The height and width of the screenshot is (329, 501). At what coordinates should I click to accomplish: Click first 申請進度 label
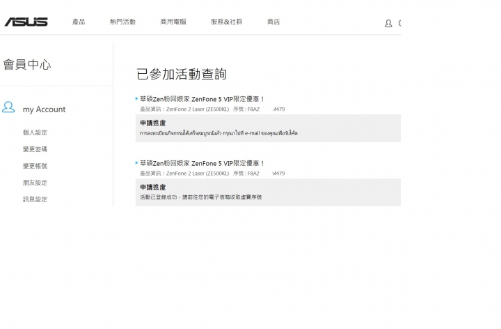pos(152,123)
